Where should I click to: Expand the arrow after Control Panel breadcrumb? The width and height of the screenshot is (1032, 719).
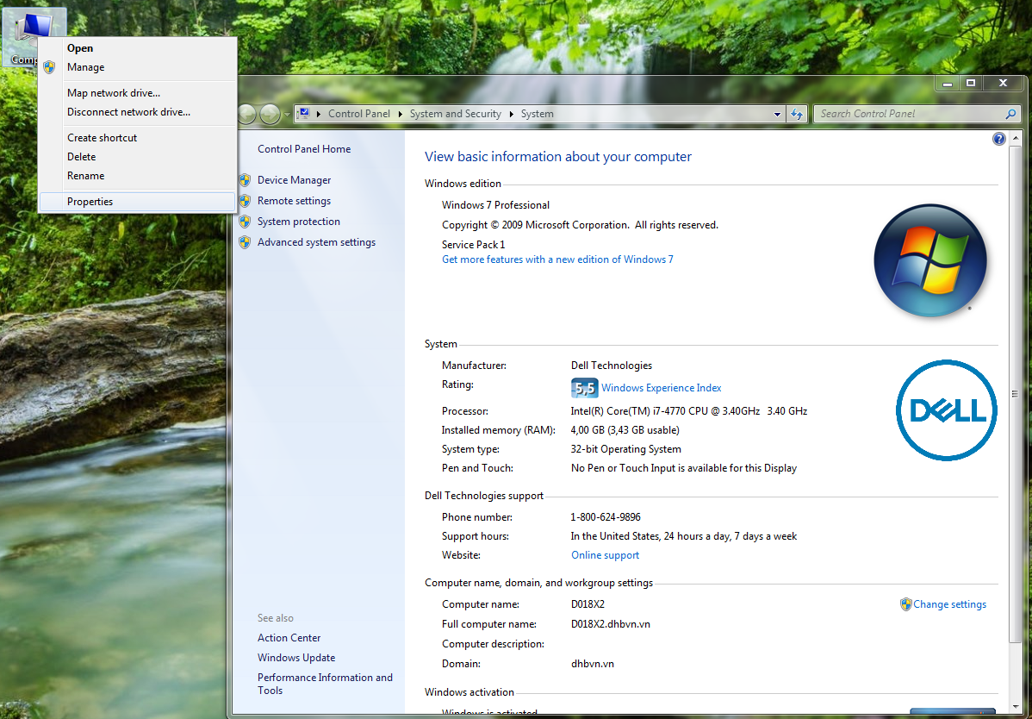(x=401, y=114)
